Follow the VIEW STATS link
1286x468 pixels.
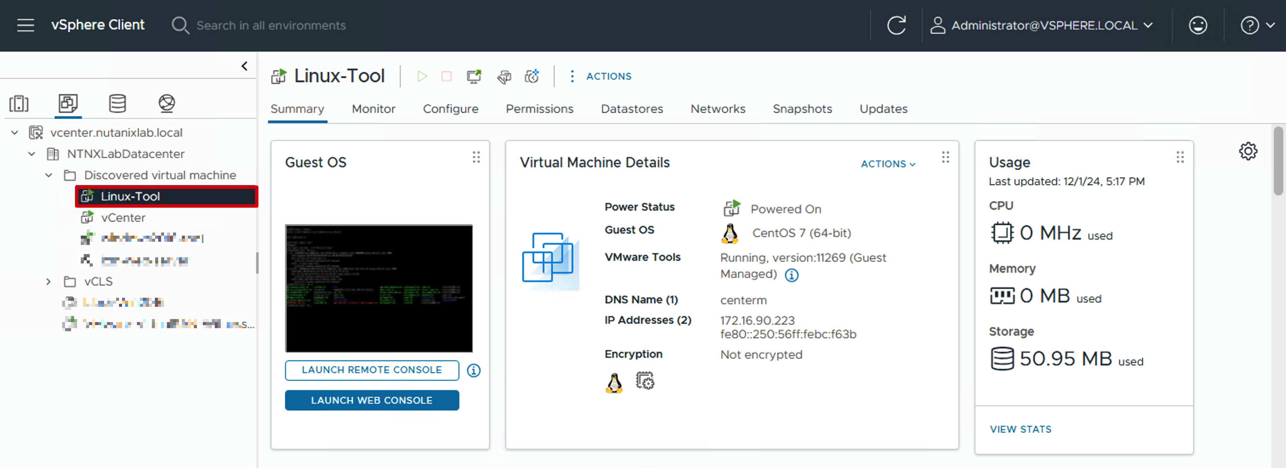coord(1020,429)
